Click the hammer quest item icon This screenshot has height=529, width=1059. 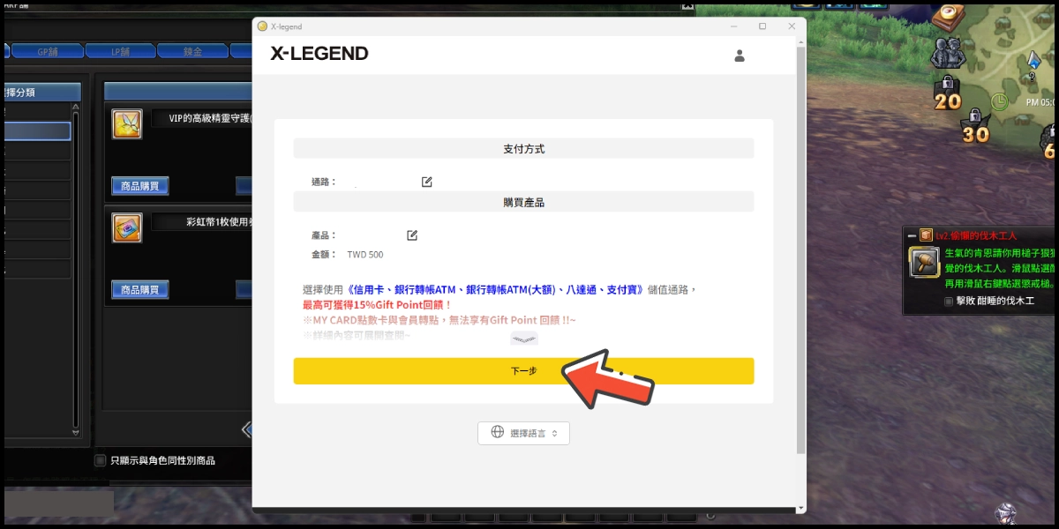click(x=924, y=261)
